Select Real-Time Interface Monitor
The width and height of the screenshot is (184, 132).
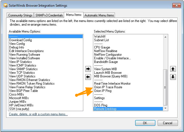click(x=128, y=84)
